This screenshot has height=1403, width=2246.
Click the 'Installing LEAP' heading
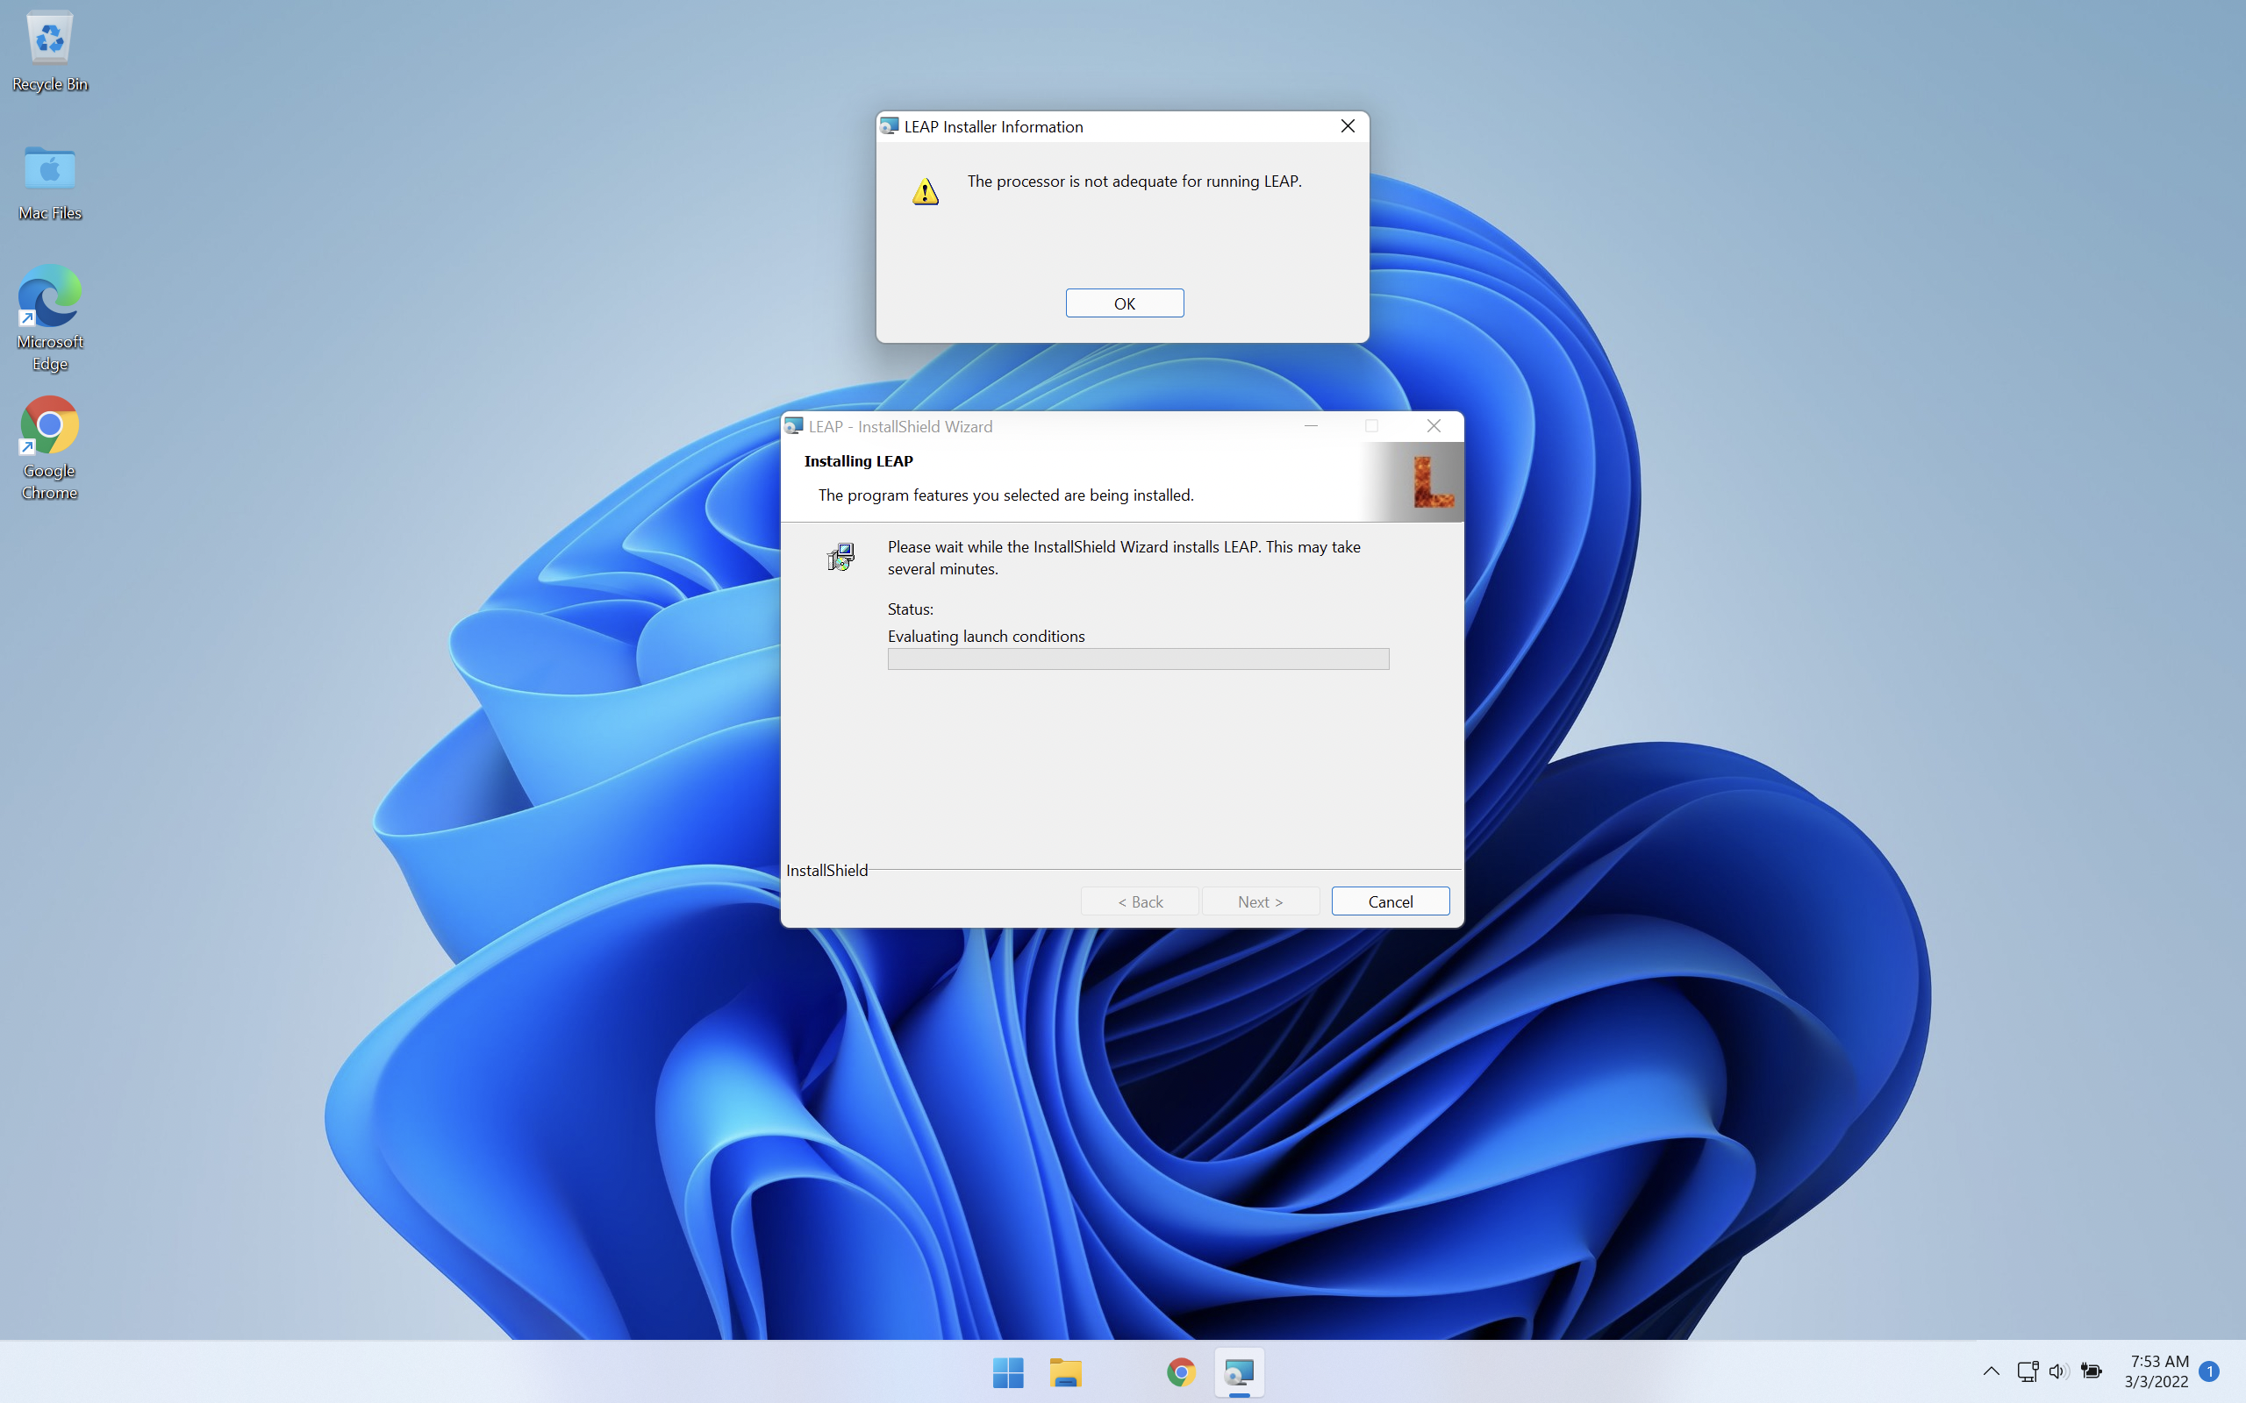point(859,461)
